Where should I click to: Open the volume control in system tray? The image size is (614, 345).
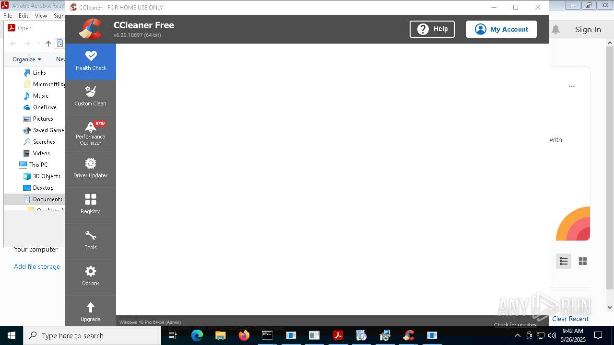click(x=552, y=335)
